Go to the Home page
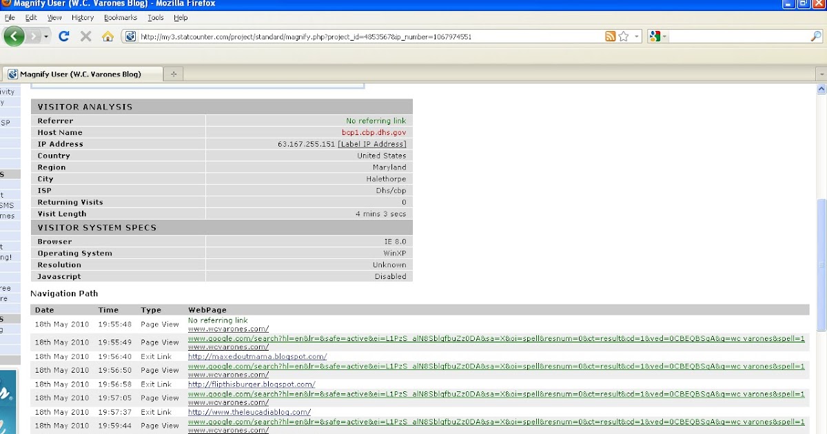The width and height of the screenshot is (827, 434). click(108, 37)
